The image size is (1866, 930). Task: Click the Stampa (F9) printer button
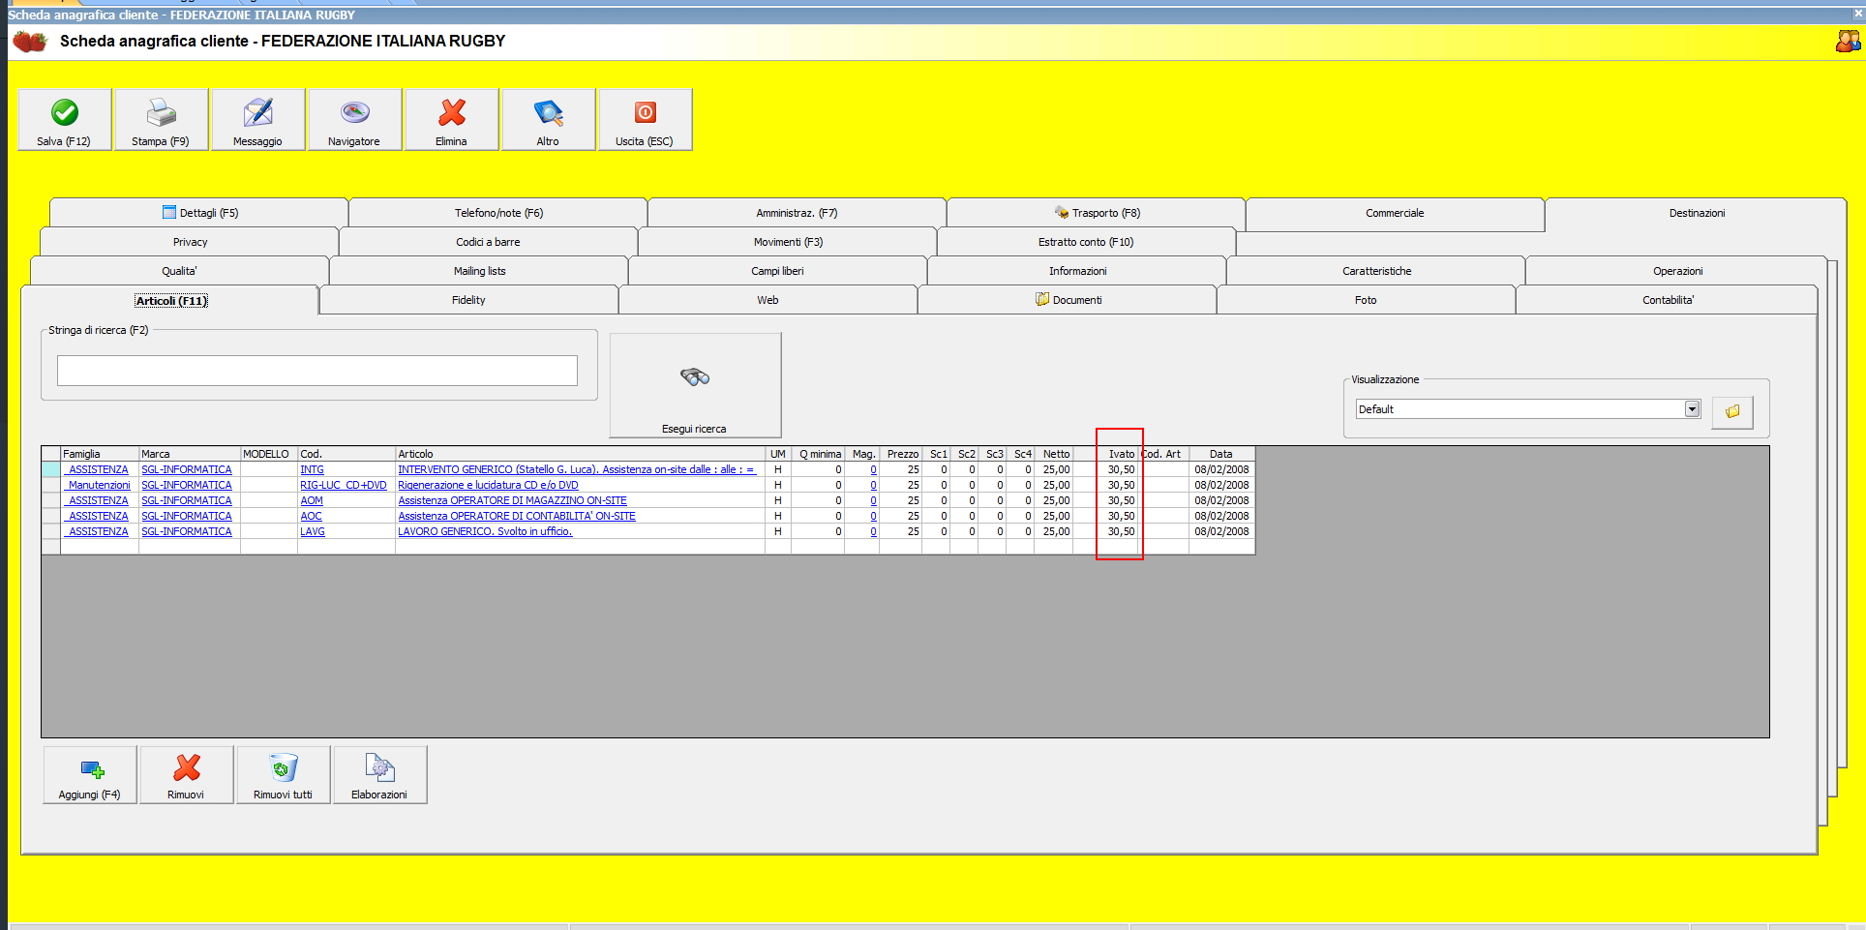162,120
